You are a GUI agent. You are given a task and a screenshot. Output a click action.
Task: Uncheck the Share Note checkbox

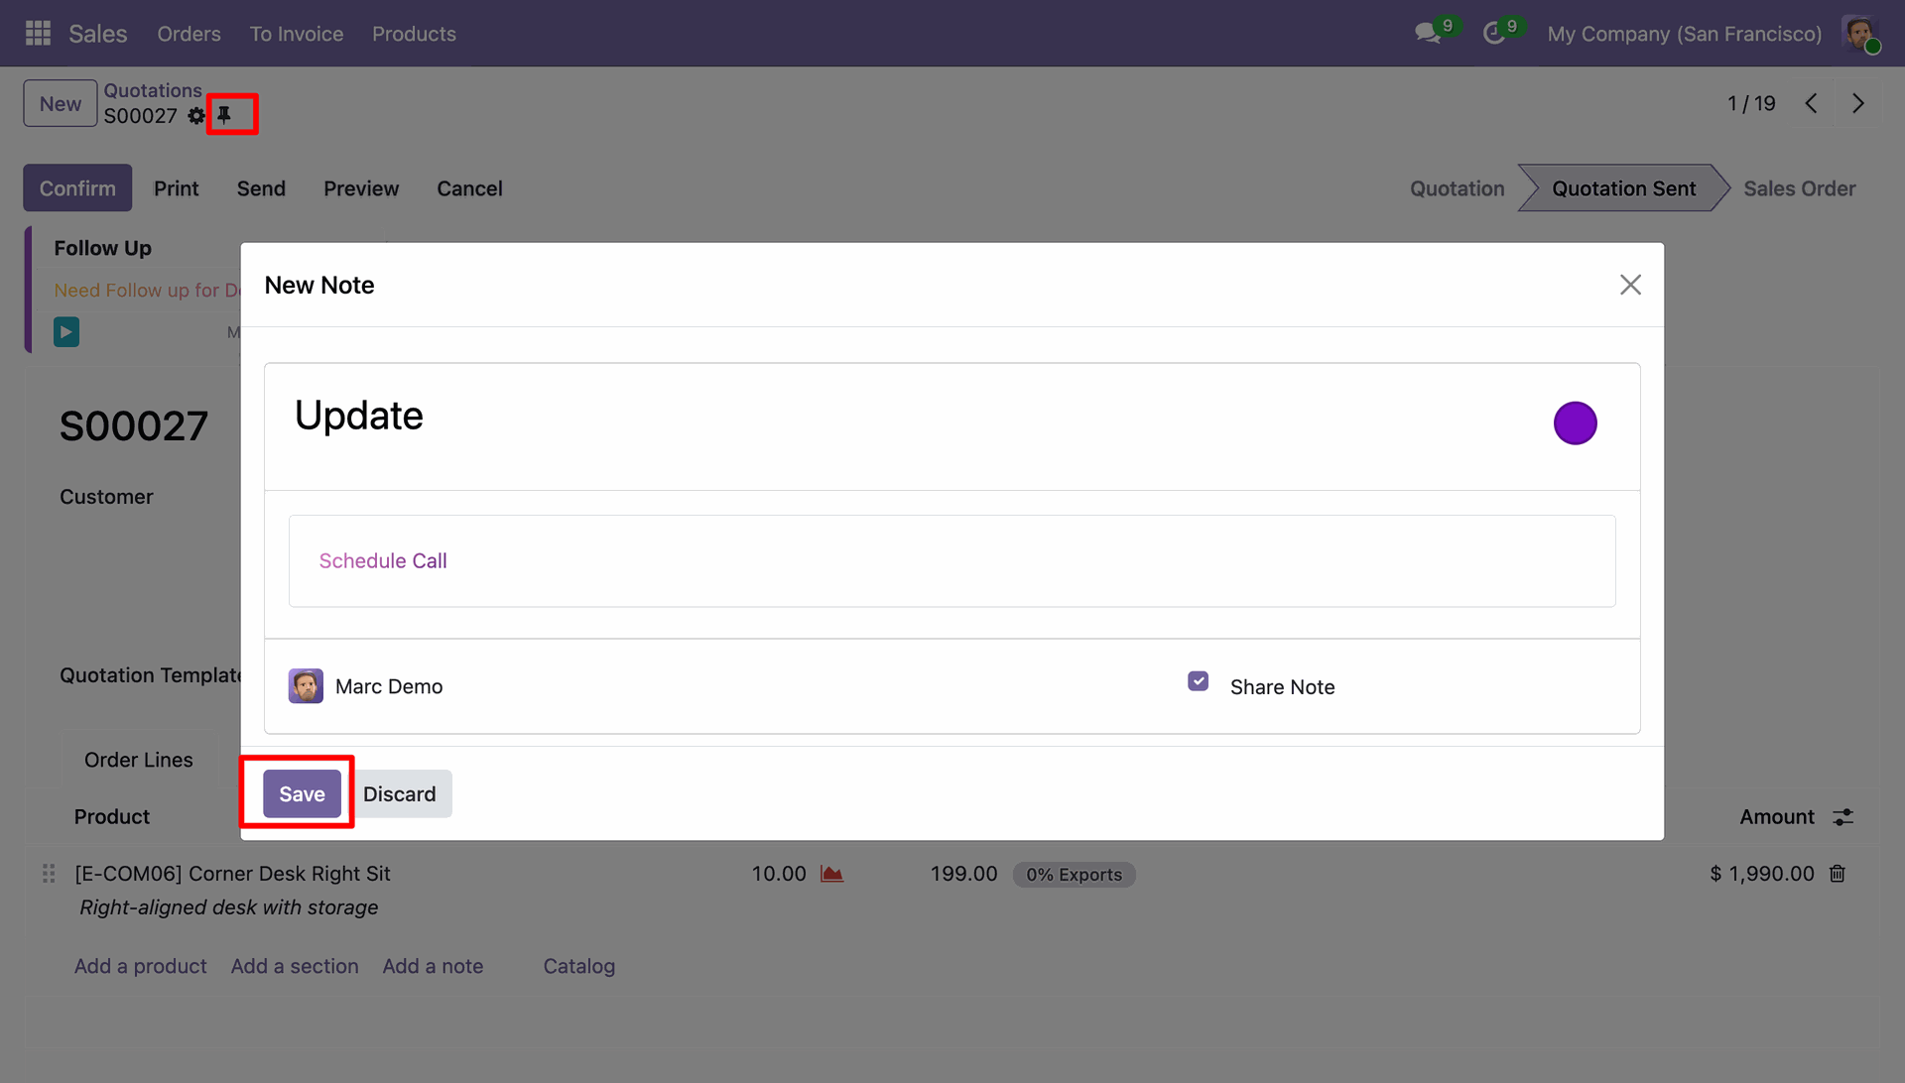tap(1199, 681)
